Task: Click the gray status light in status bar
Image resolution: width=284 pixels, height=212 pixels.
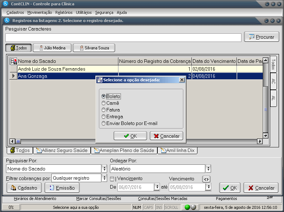Action: [194, 207]
